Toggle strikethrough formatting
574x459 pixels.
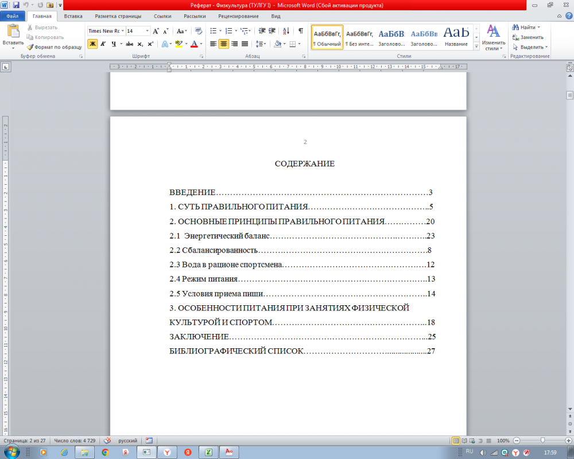pos(129,44)
